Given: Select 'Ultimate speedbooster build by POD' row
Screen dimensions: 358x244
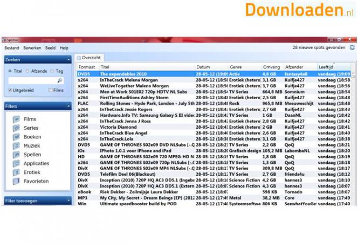Looking at the screenshot, I should (214, 204).
